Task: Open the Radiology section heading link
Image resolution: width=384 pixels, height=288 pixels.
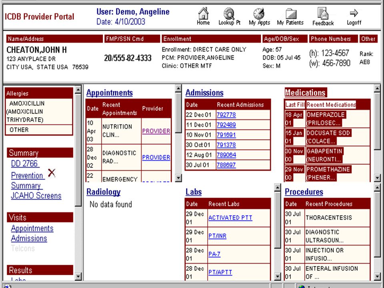Action: click(x=103, y=192)
